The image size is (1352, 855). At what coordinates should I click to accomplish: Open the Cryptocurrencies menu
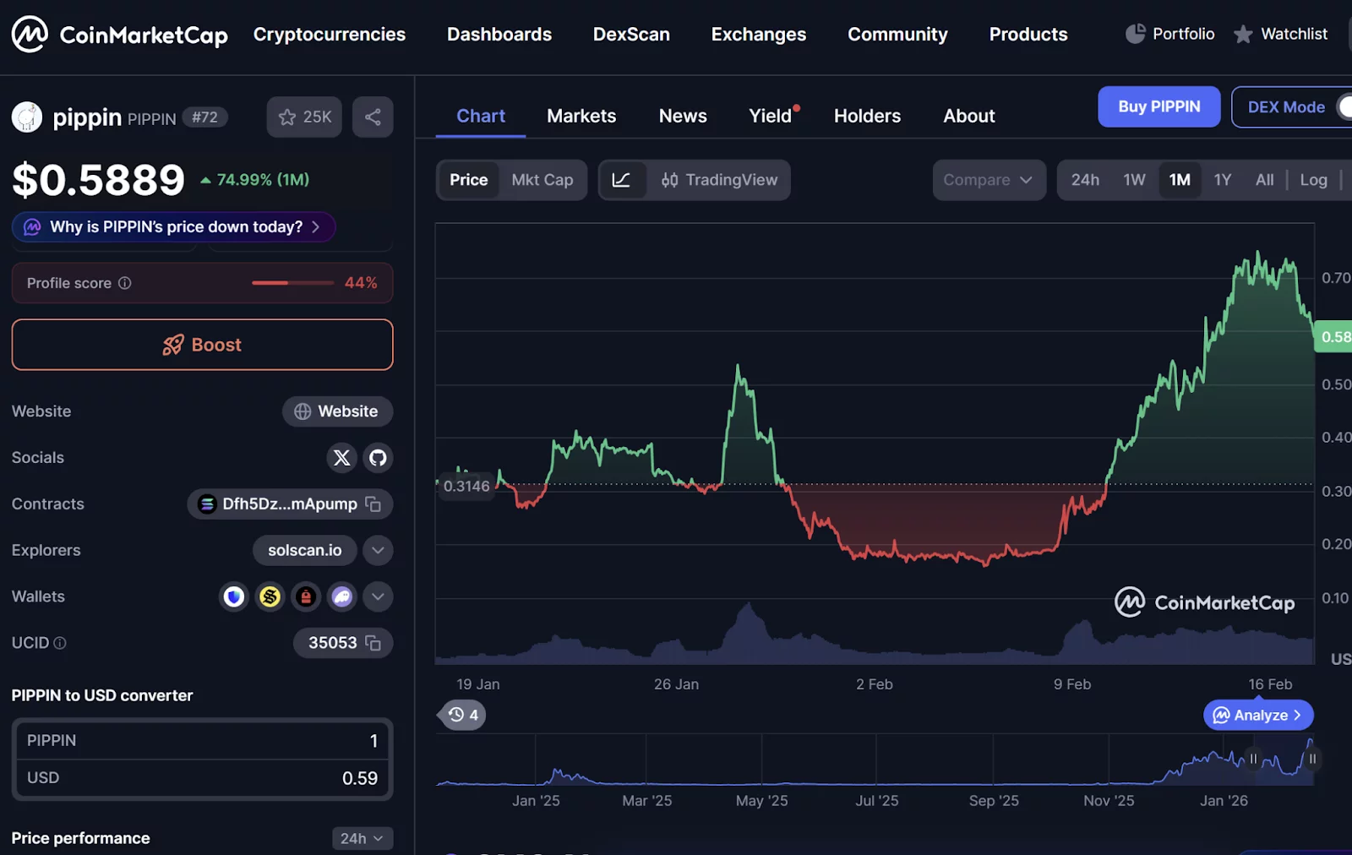(x=329, y=35)
